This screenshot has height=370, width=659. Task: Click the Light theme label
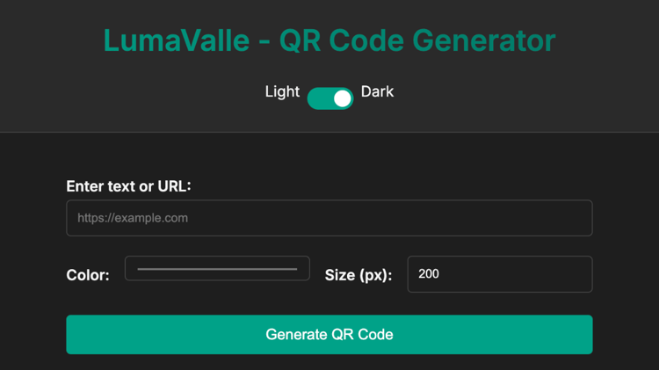(x=282, y=91)
